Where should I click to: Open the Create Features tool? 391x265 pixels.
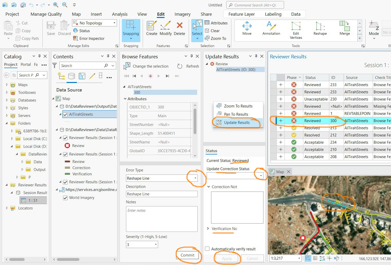[151, 28]
